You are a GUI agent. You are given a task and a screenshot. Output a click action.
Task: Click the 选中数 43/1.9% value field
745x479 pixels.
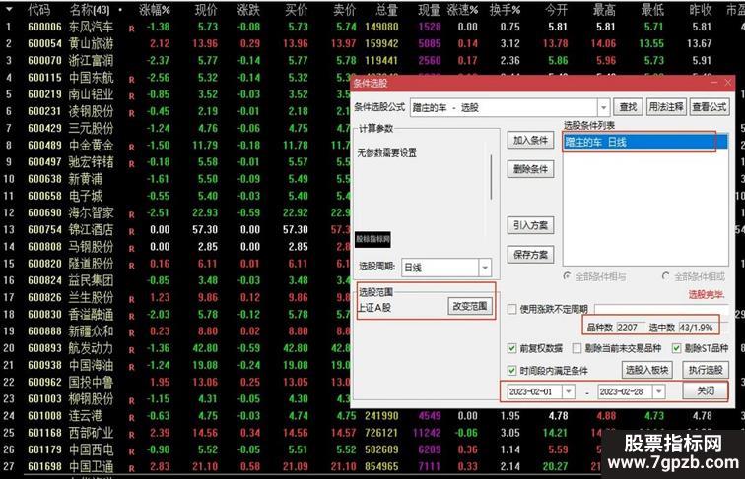tap(697, 328)
